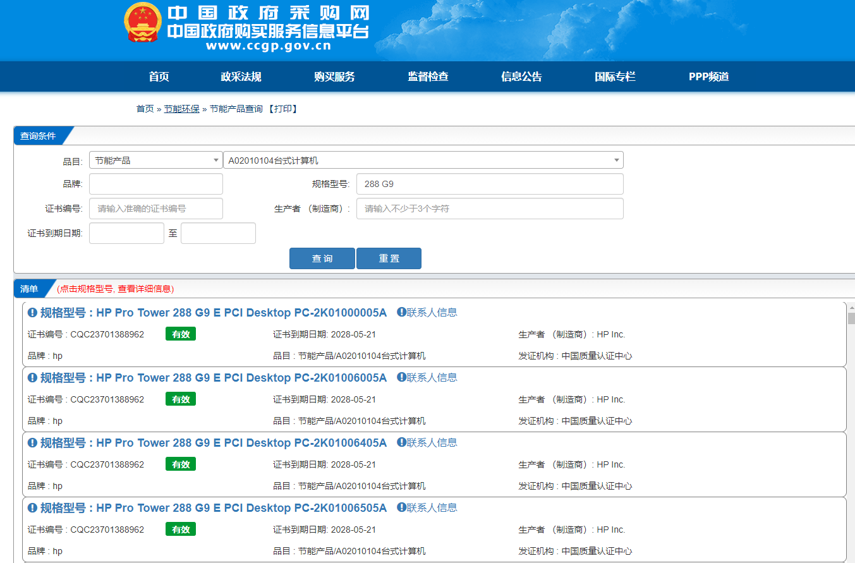
Task: Click 有效 badge in PC-2K01006405A row
Action: point(181,464)
